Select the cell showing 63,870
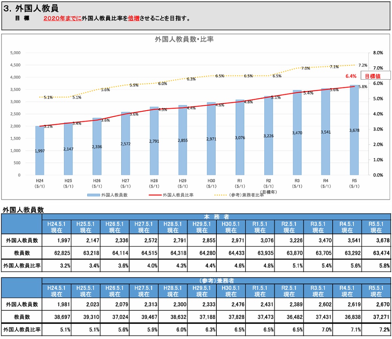 coord(289,253)
